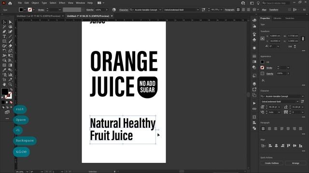Open stroke color dropdown in control bar
Image resolution: width=309 pixels, height=173 pixels.
point(34,10)
